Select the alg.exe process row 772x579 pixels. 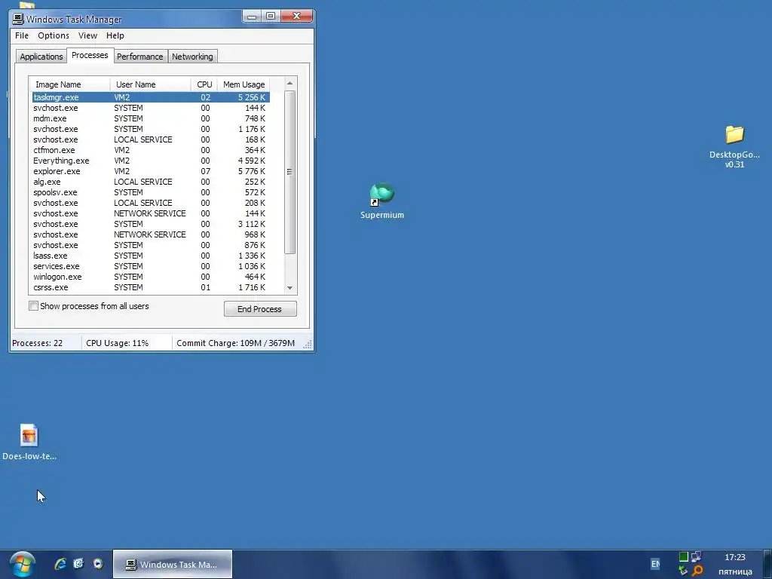pyautogui.click(x=151, y=182)
